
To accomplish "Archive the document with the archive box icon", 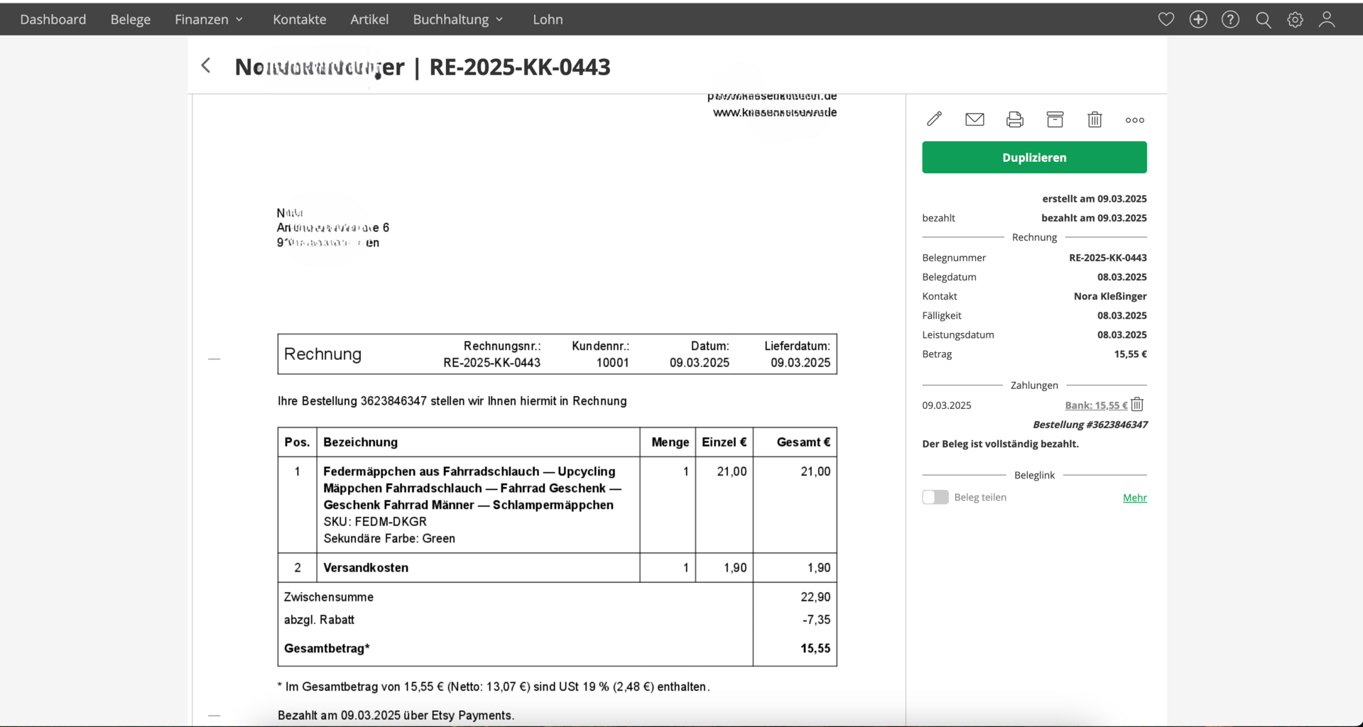I will pos(1055,119).
